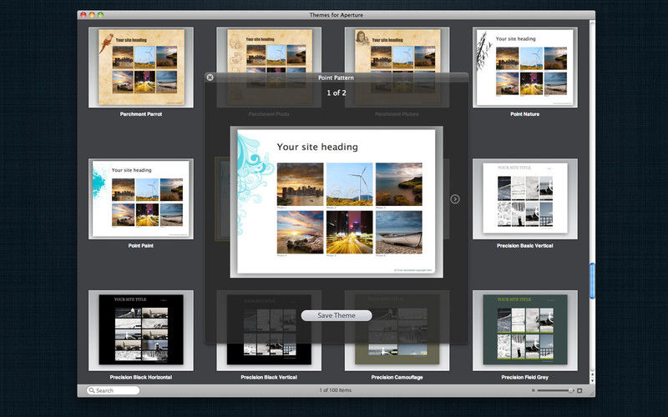Click the 'Themes for Aperture' window title
This screenshot has height=417, width=668.
coord(337,15)
